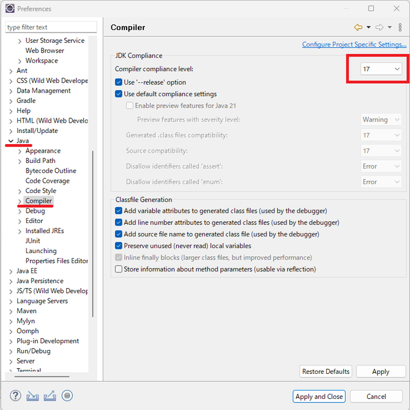Toggle Enable preview features for Java 21
Viewport: 410px width, 410px height.
coord(130,105)
